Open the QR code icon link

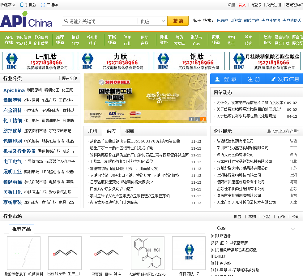tap(43, 5)
